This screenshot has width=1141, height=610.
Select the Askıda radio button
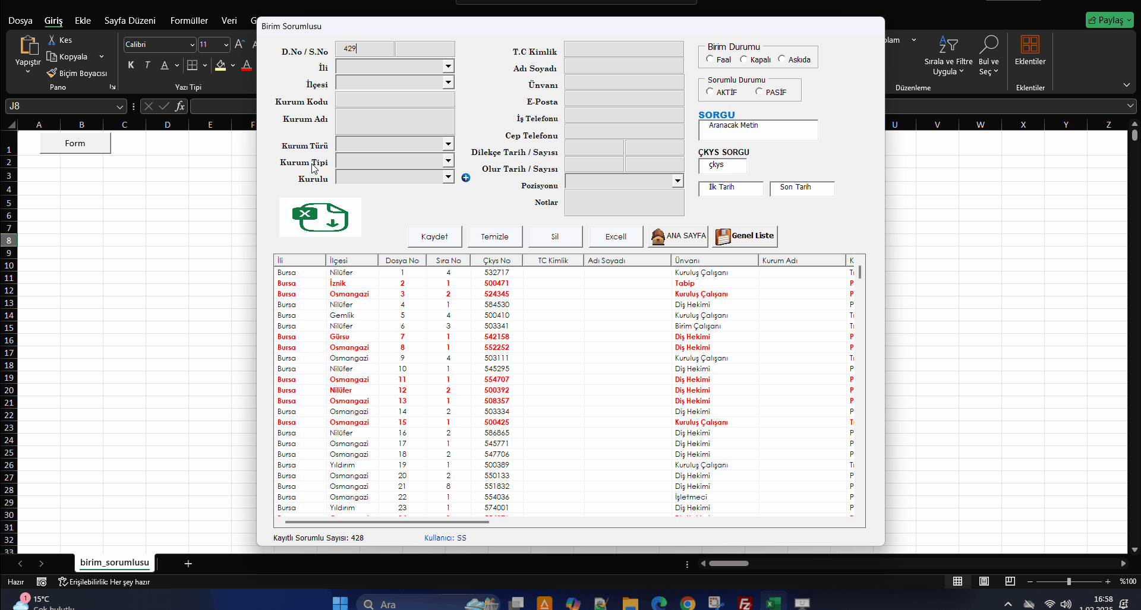coord(781,59)
